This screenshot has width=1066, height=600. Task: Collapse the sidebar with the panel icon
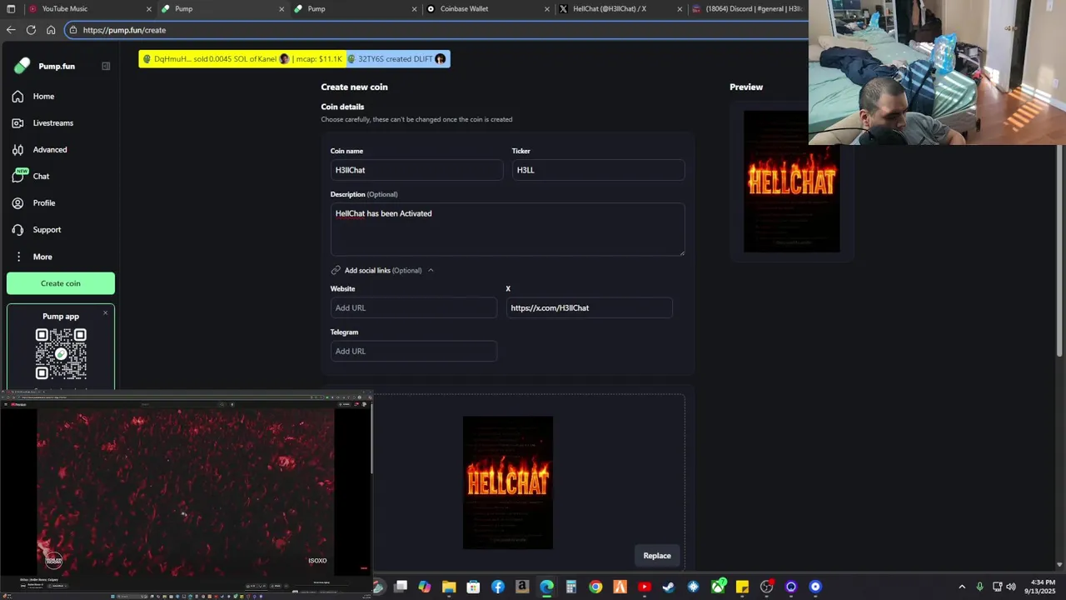point(106,66)
